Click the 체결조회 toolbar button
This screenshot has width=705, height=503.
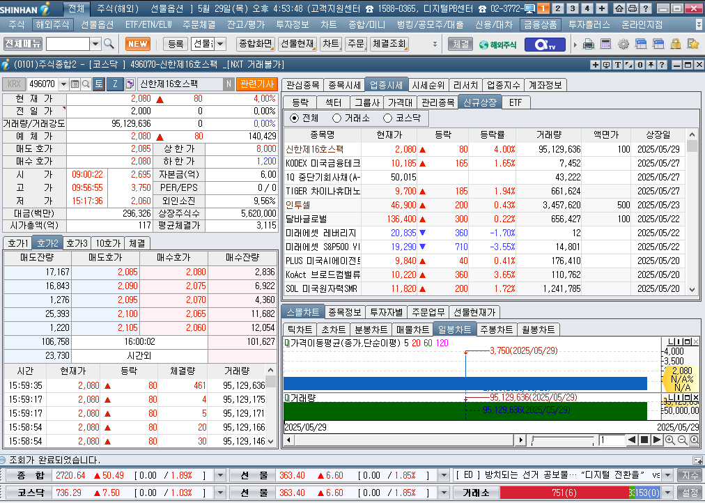coord(389,44)
